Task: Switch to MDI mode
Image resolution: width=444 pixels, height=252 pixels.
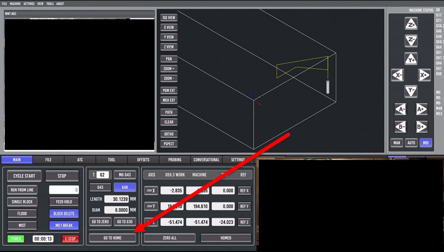Action: [x=426, y=143]
